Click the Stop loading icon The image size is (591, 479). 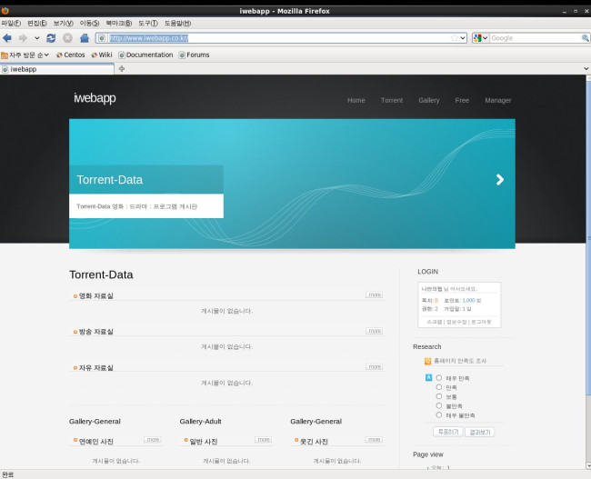pos(67,38)
